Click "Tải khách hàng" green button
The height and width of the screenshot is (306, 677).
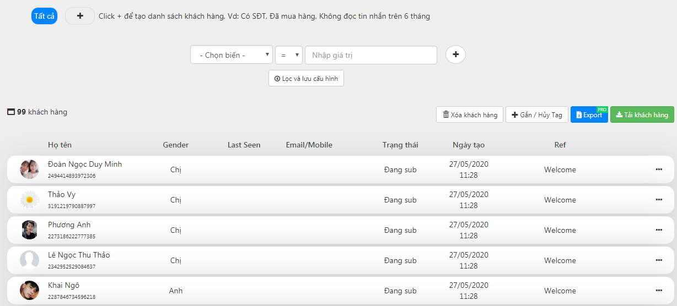click(642, 114)
